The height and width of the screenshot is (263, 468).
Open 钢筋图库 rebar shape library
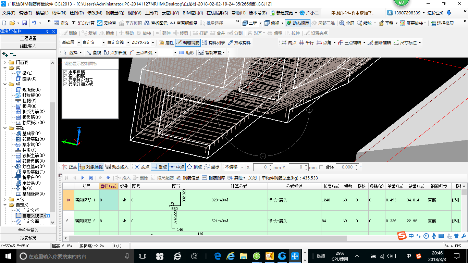point(214,178)
